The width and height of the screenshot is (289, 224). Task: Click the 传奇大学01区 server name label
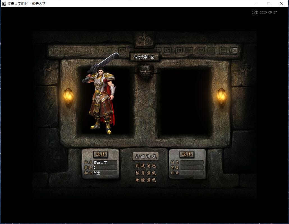144,57
